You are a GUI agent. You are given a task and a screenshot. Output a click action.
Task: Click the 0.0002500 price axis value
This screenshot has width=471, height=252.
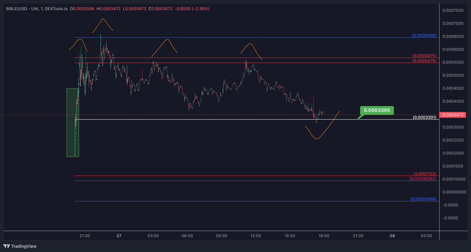point(452,140)
